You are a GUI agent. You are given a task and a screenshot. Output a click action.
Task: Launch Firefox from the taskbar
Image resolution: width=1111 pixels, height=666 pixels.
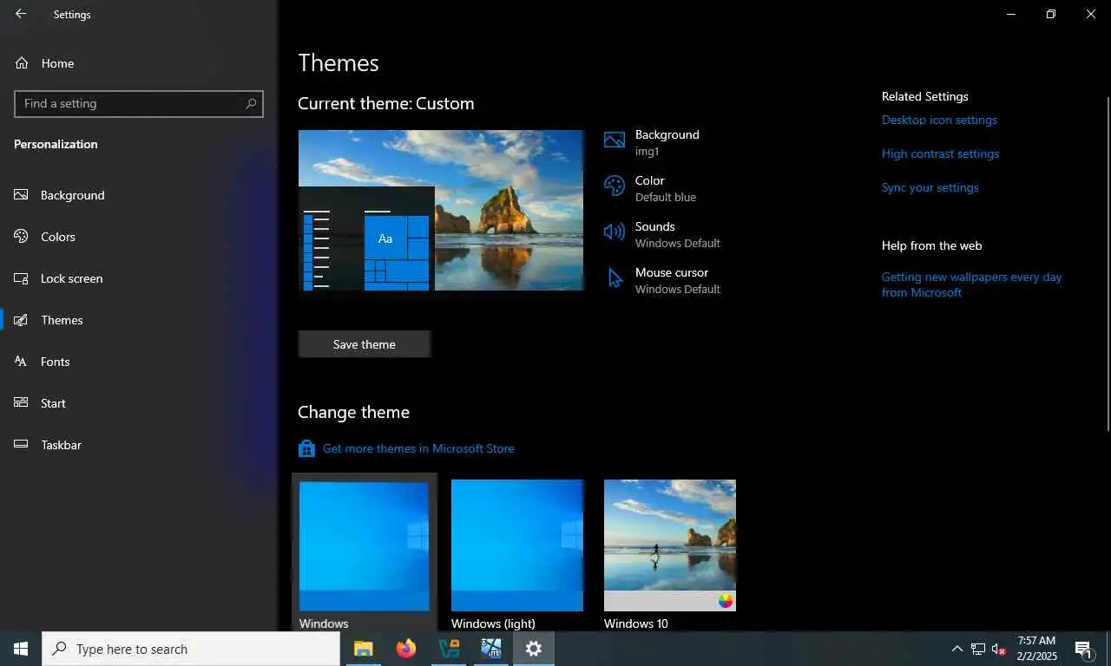point(405,649)
